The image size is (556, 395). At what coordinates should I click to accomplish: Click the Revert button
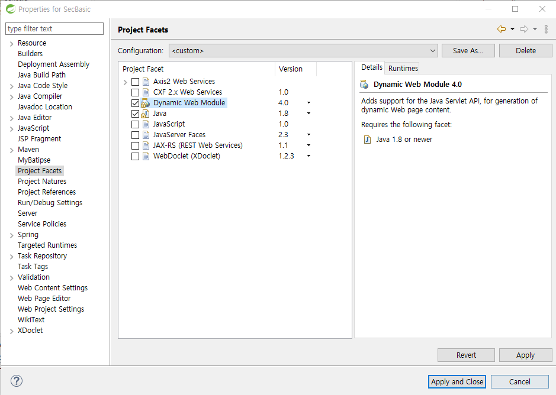[466, 355]
